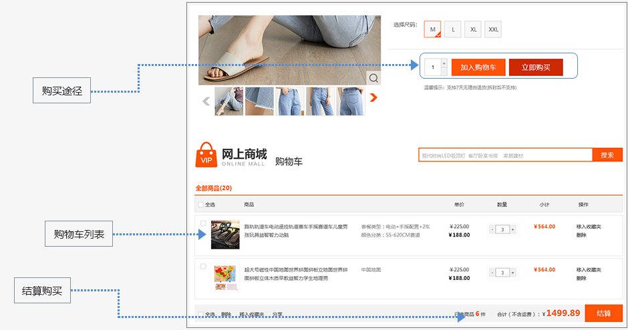Tick the 全选 checkbox in the table header

[200, 205]
